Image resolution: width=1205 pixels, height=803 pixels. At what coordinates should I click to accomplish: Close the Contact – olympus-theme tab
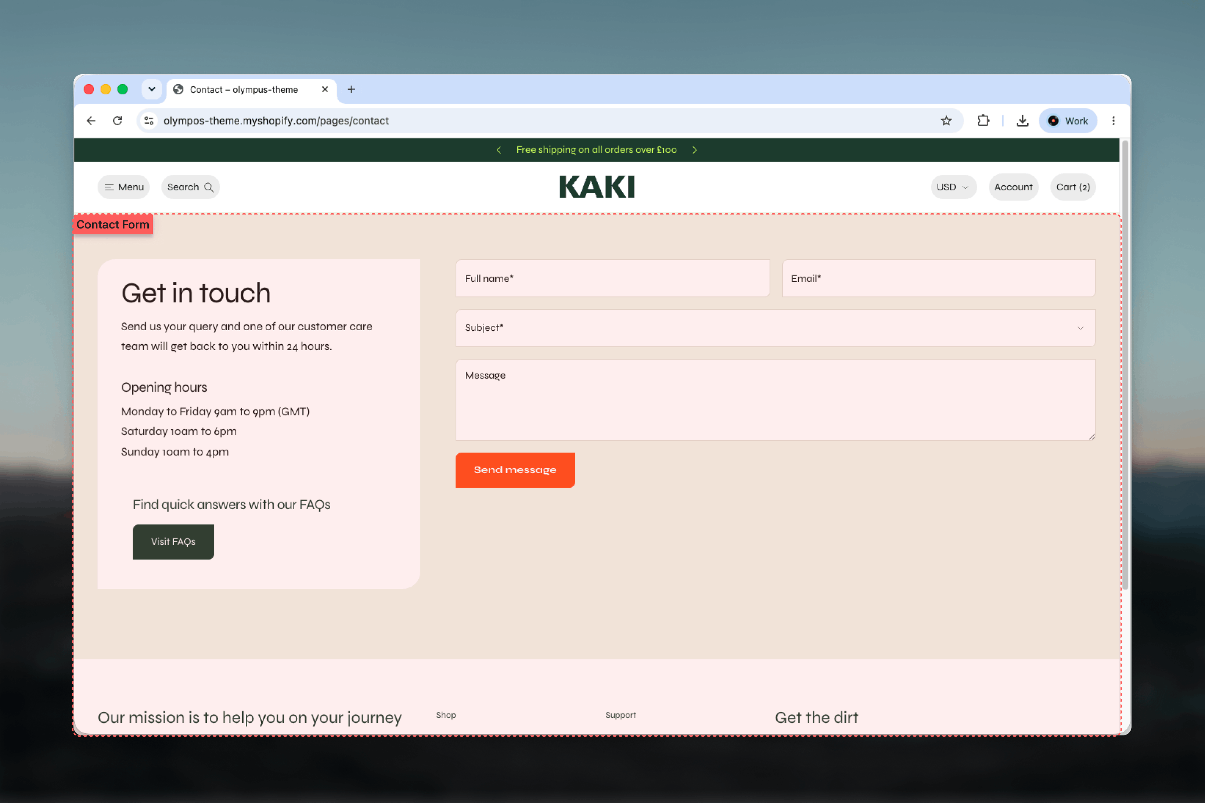325,89
